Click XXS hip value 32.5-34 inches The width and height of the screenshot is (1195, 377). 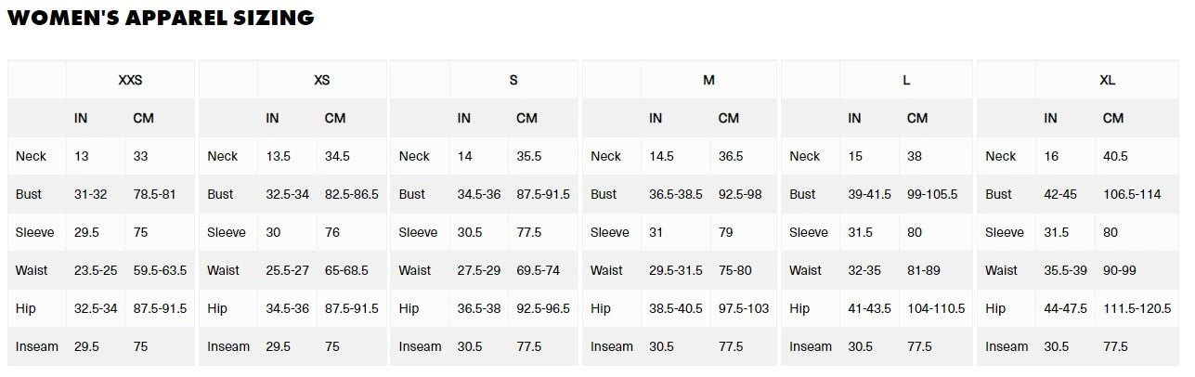click(x=96, y=308)
